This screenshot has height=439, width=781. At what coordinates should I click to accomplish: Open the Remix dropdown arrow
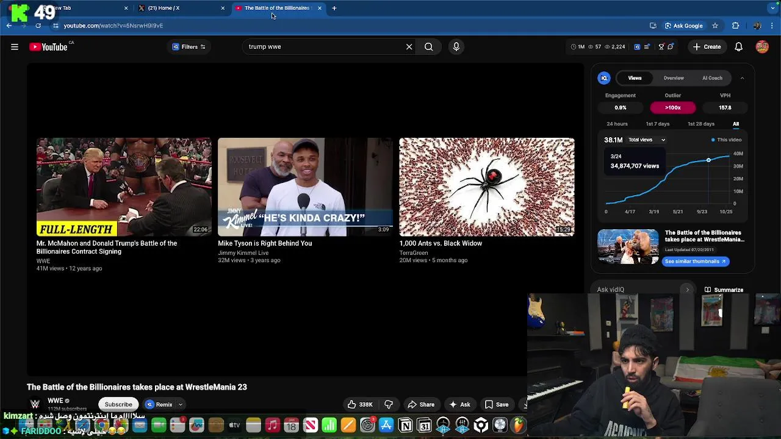[181, 404]
